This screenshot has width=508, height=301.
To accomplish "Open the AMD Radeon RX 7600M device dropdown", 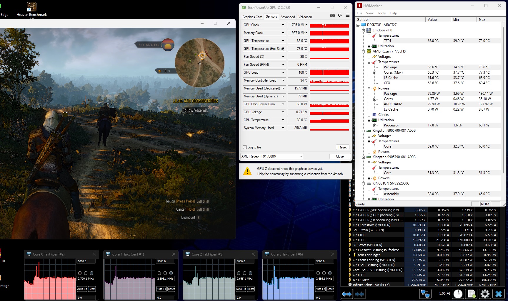I will click(x=272, y=156).
